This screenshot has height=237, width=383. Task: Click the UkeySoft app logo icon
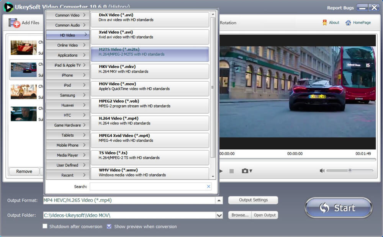8,7
